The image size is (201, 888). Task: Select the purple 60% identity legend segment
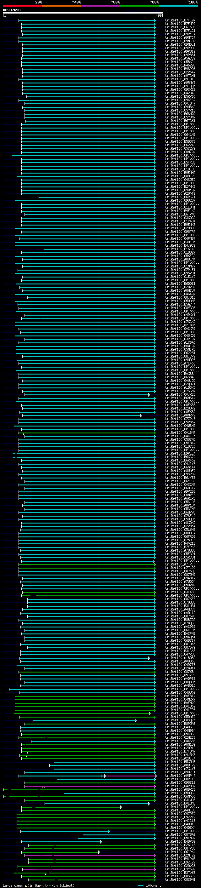coord(100,6)
